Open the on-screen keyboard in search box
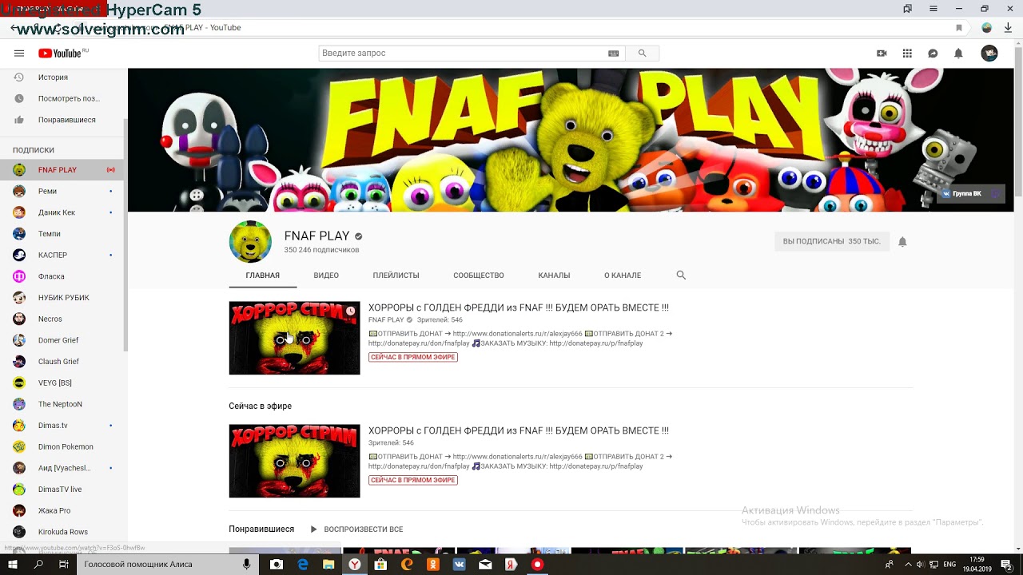The width and height of the screenshot is (1023, 575). tap(613, 54)
